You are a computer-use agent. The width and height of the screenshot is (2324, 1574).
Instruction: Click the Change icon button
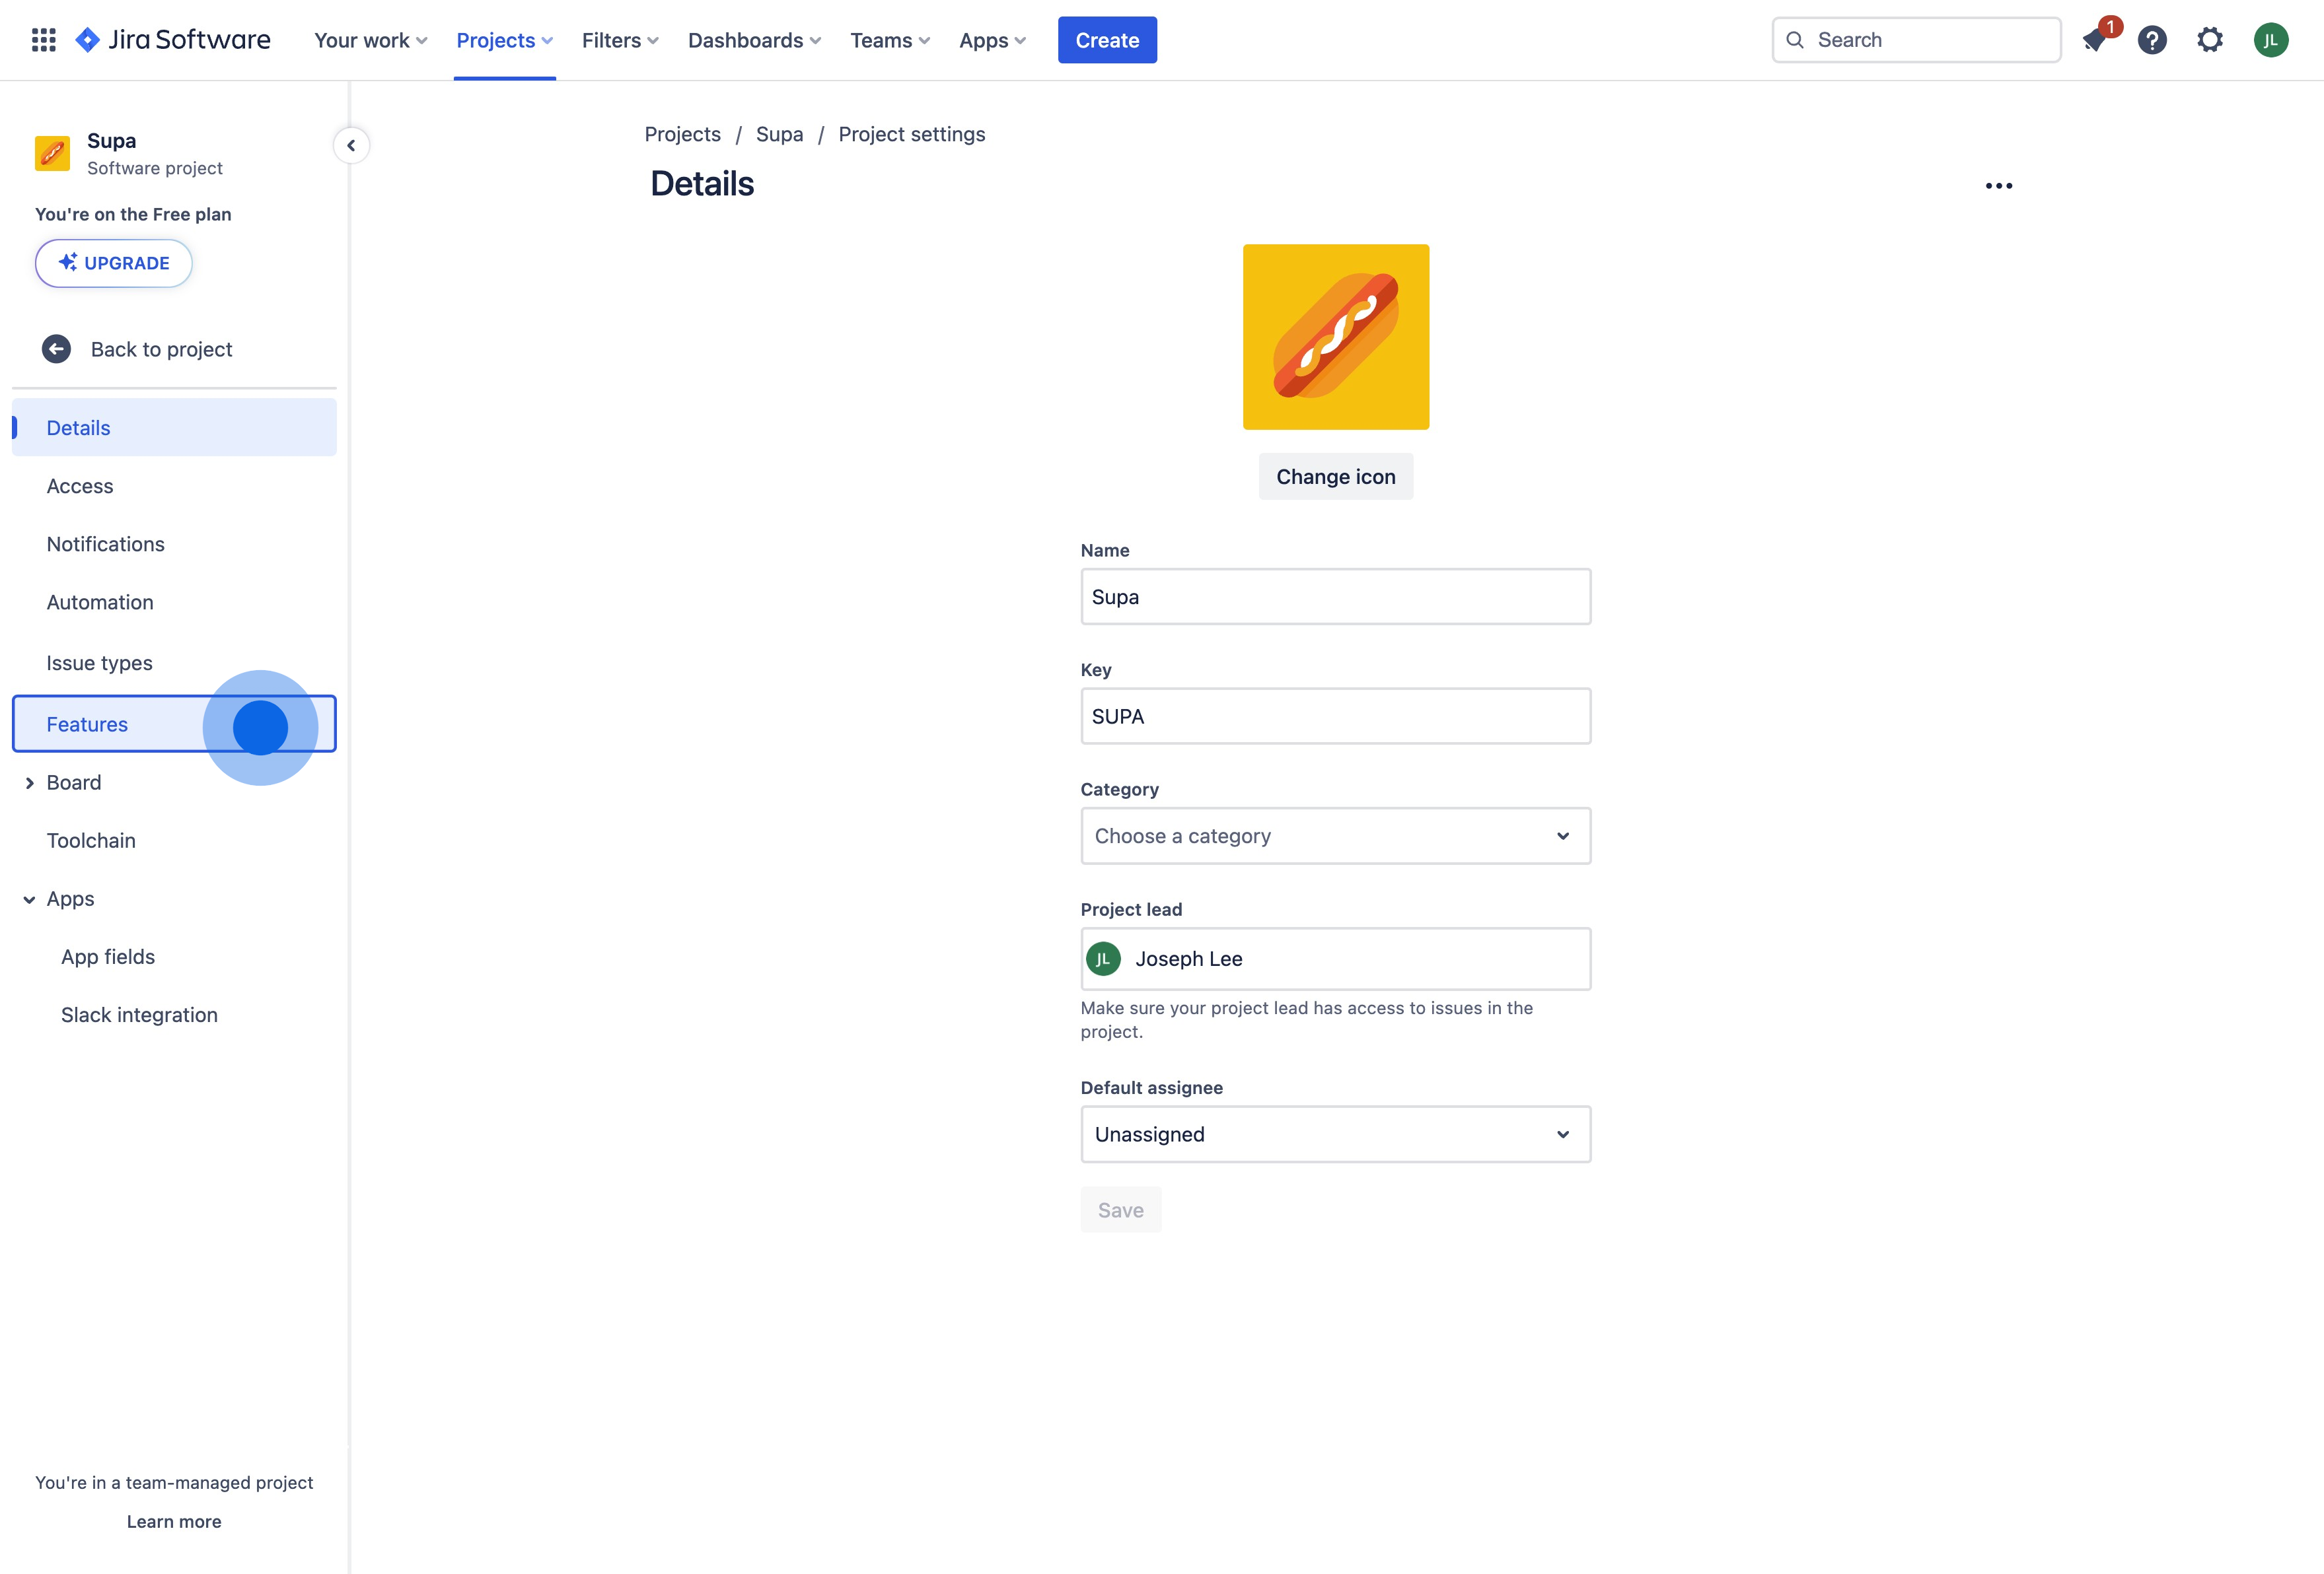point(1335,475)
